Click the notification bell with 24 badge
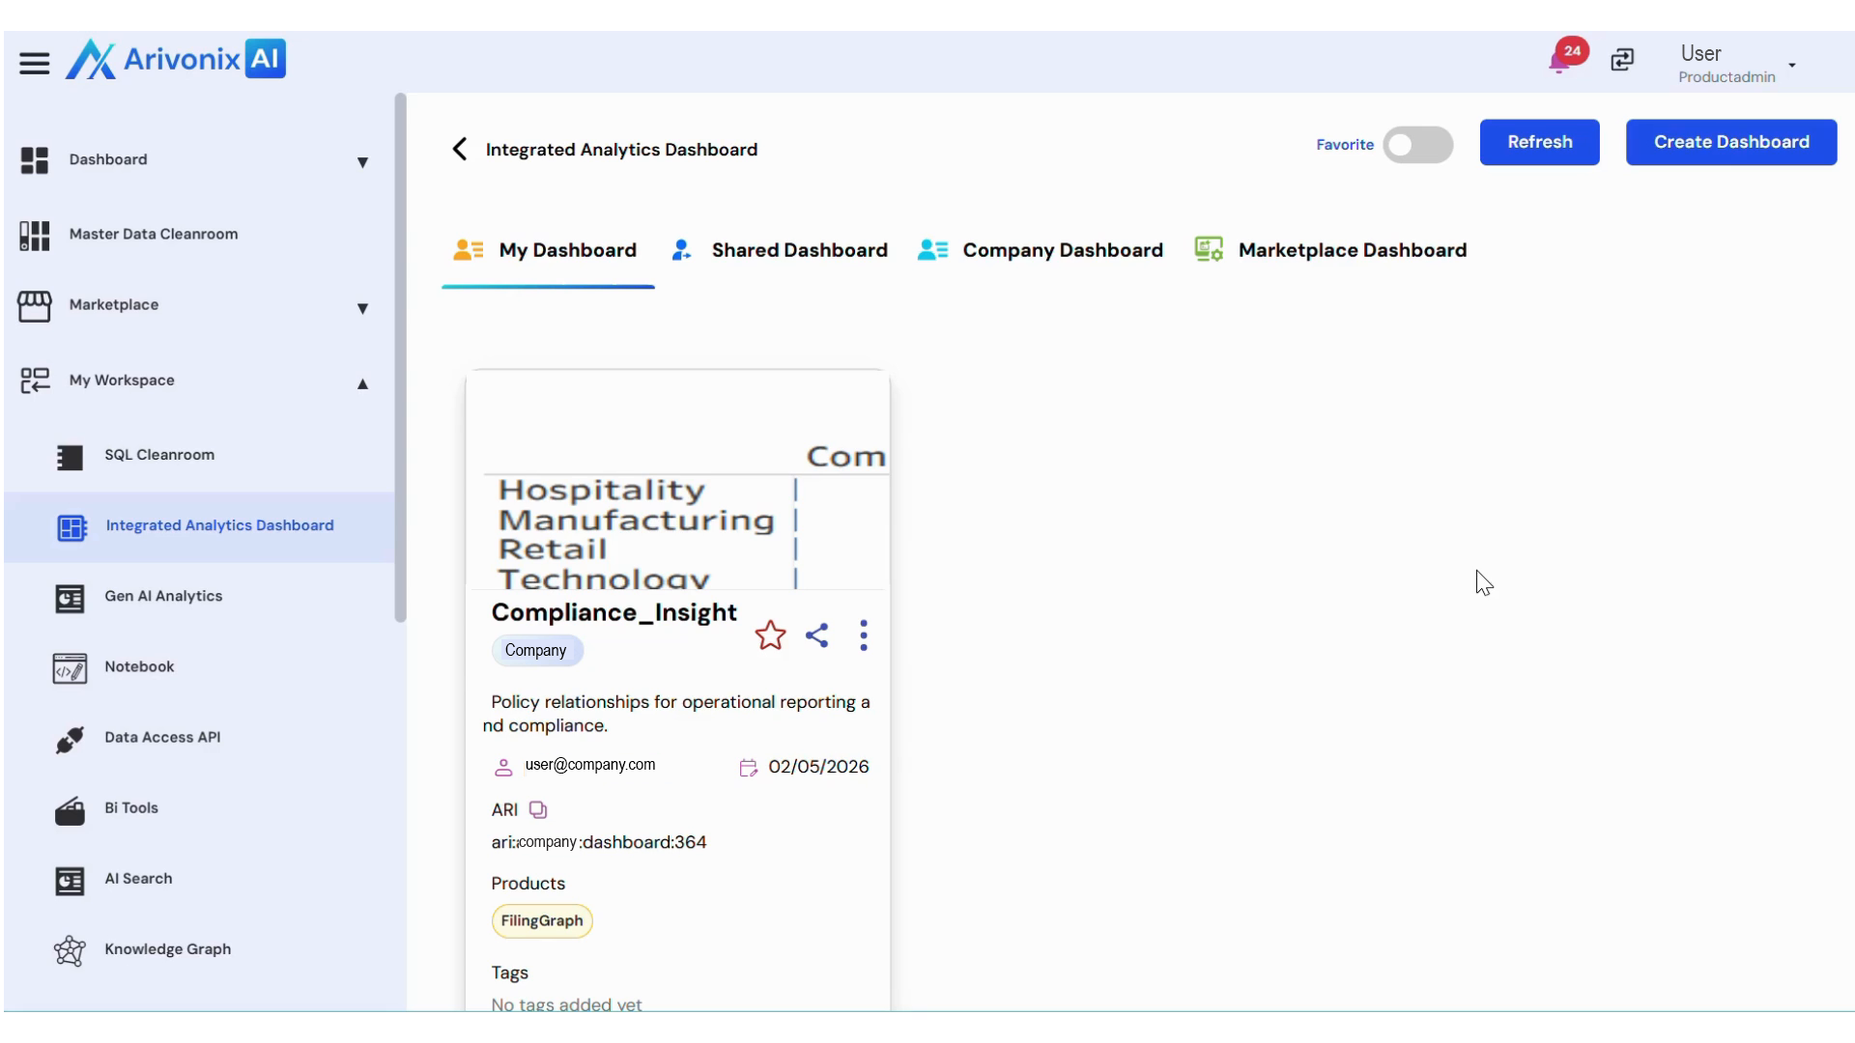Viewport: 1855px width, 1043px height. point(1559,60)
